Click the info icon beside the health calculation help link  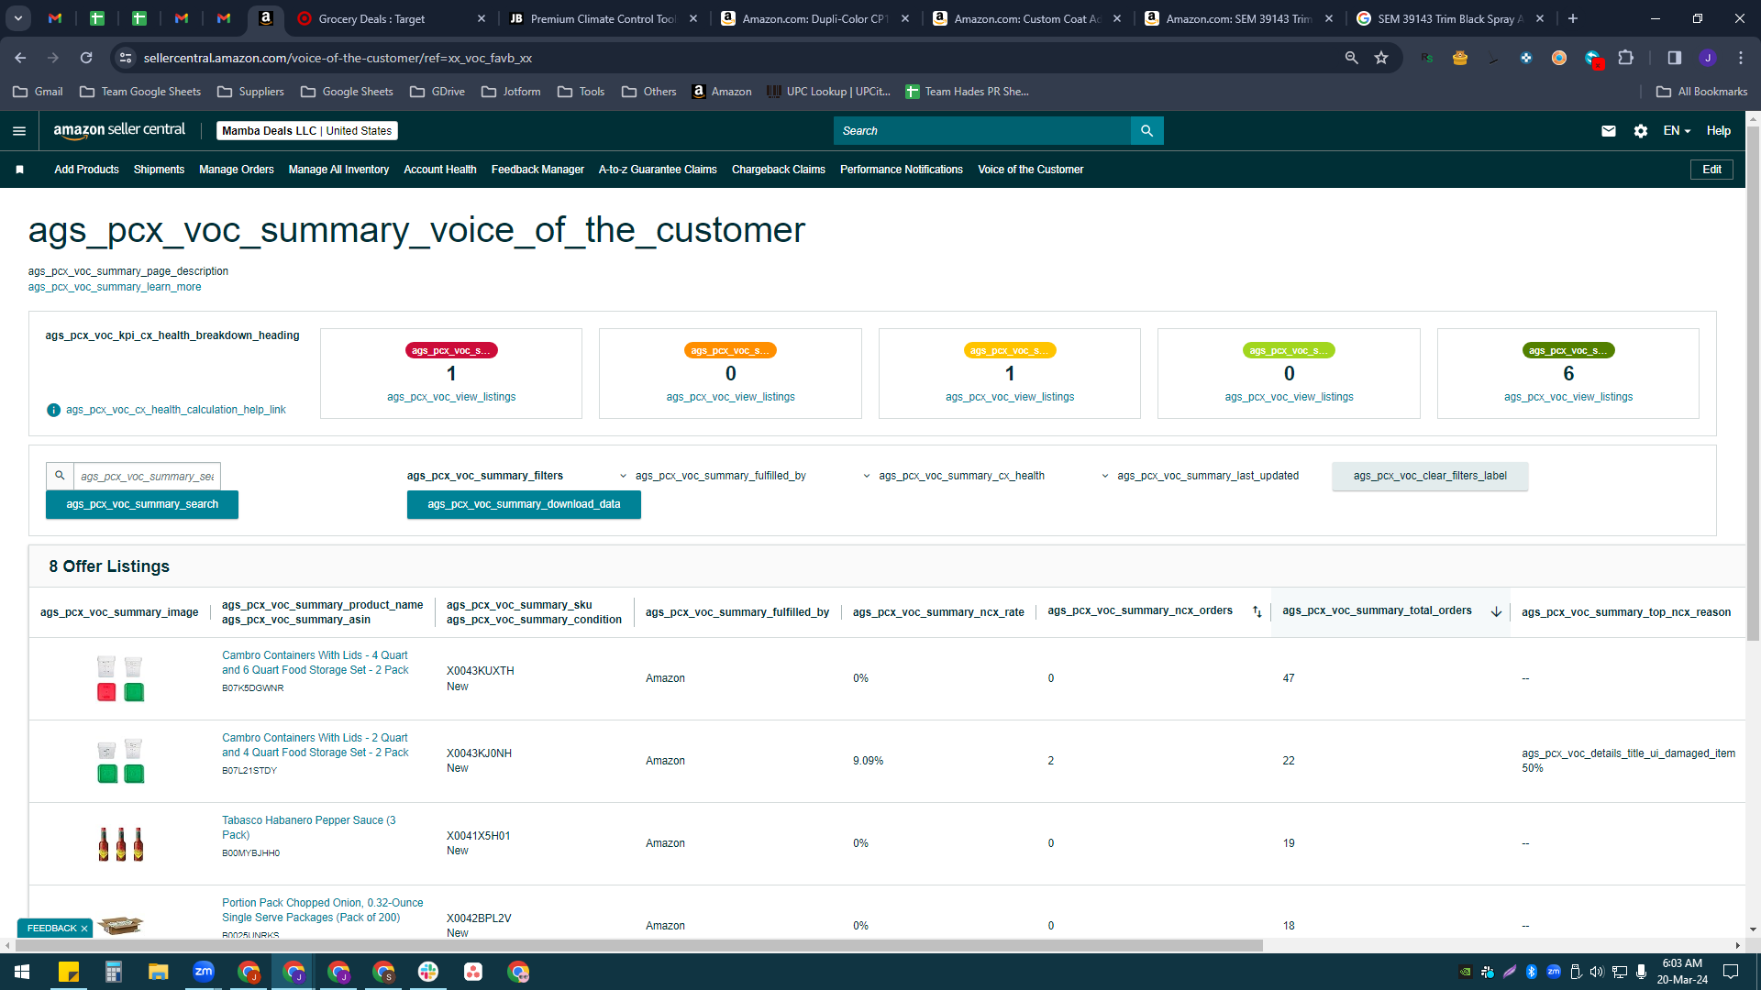point(53,410)
